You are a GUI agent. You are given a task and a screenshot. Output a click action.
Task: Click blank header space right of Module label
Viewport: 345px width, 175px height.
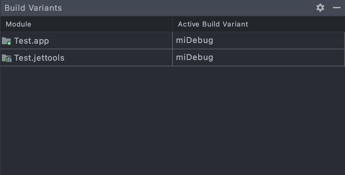(x=101, y=24)
